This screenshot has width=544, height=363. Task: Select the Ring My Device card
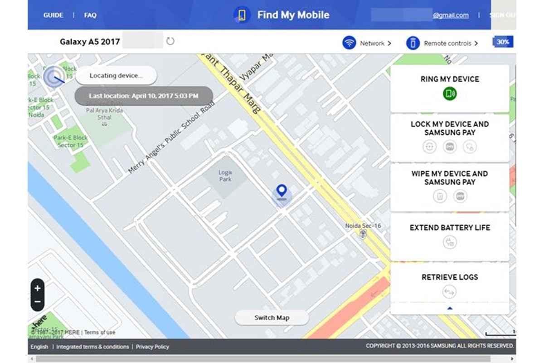click(x=450, y=88)
